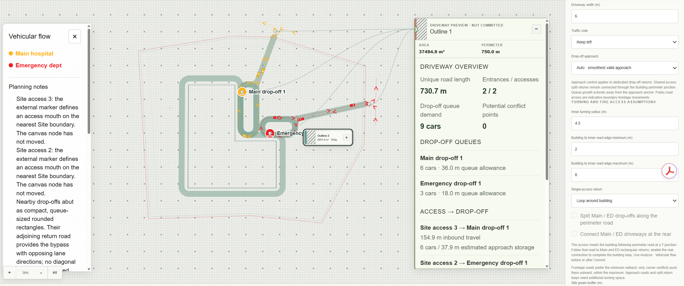Click the Adobe Acrobat floating icon

coord(669,171)
